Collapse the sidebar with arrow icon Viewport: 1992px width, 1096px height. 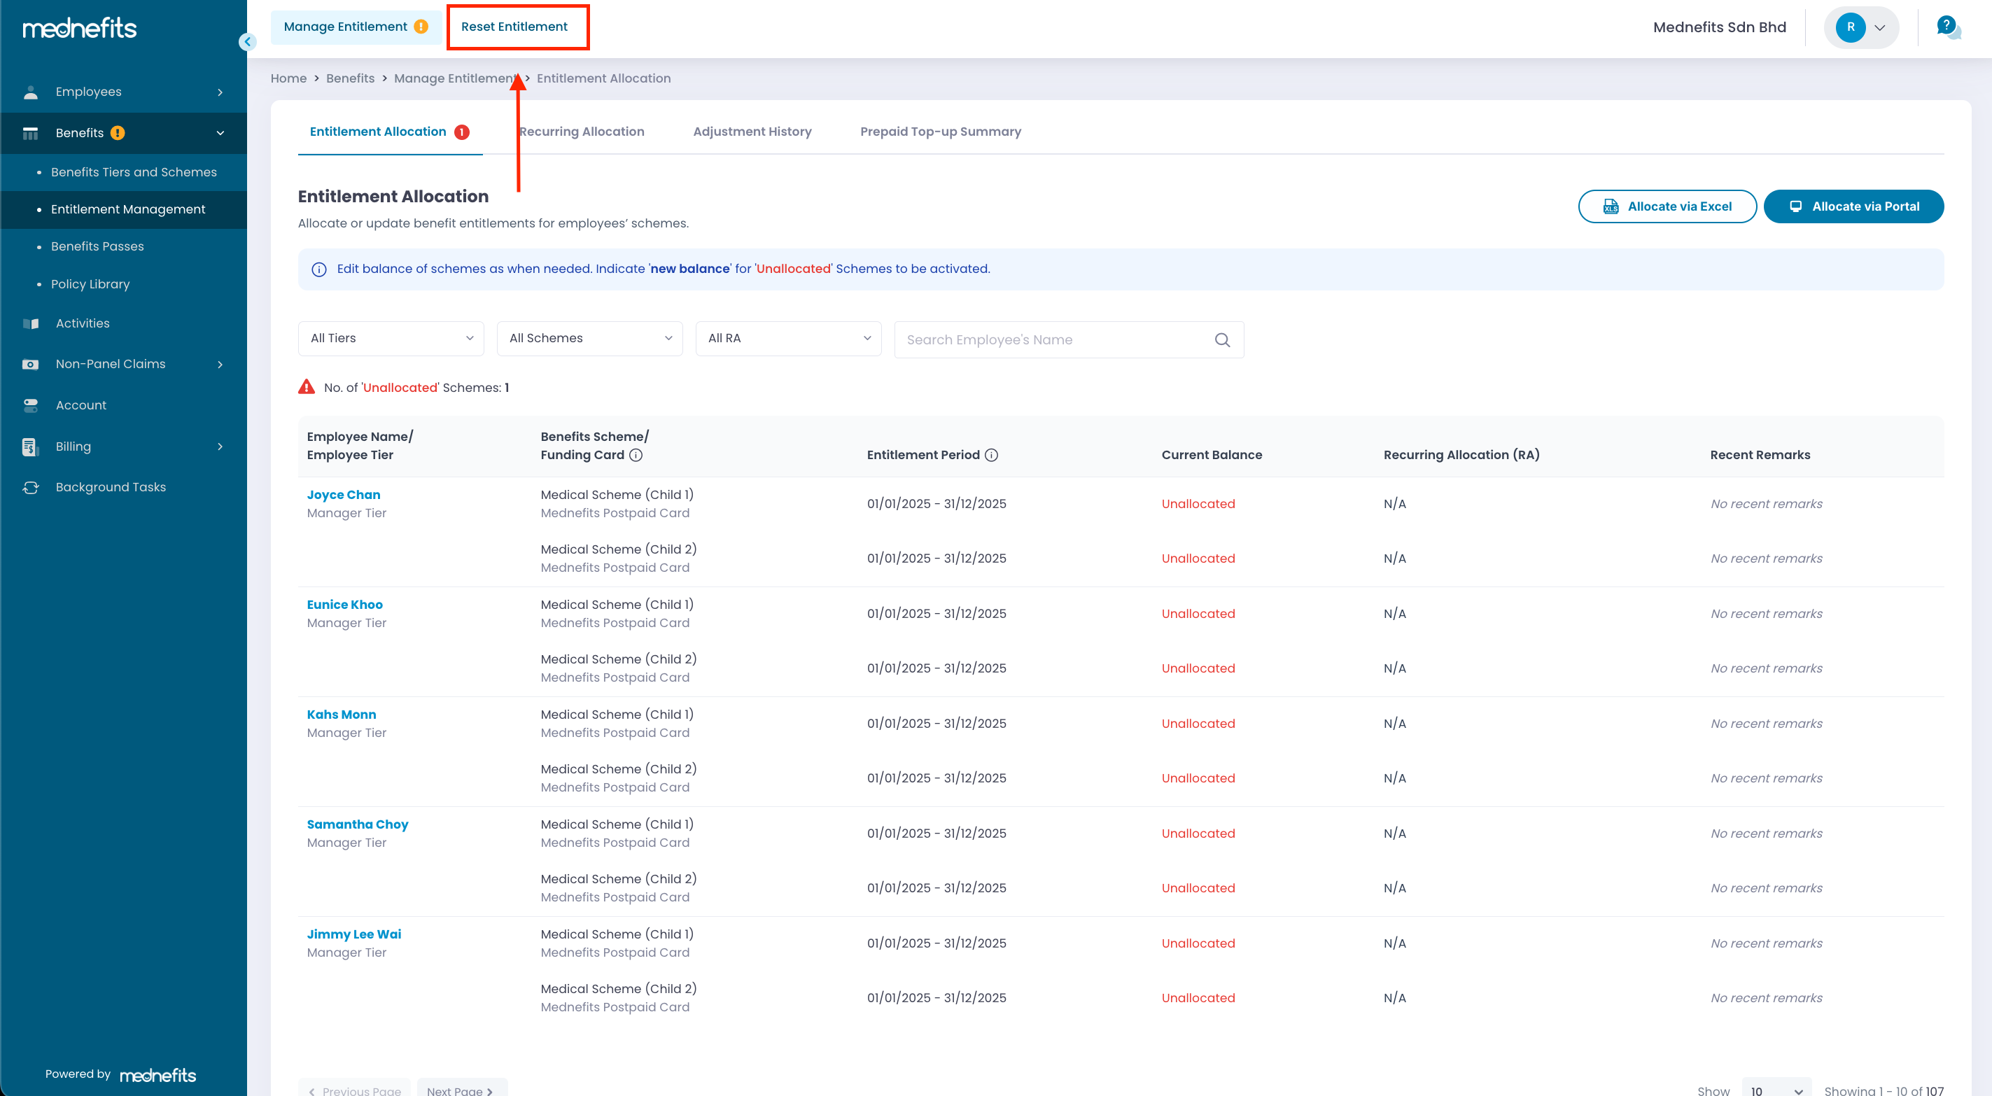[x=248, y=42]
